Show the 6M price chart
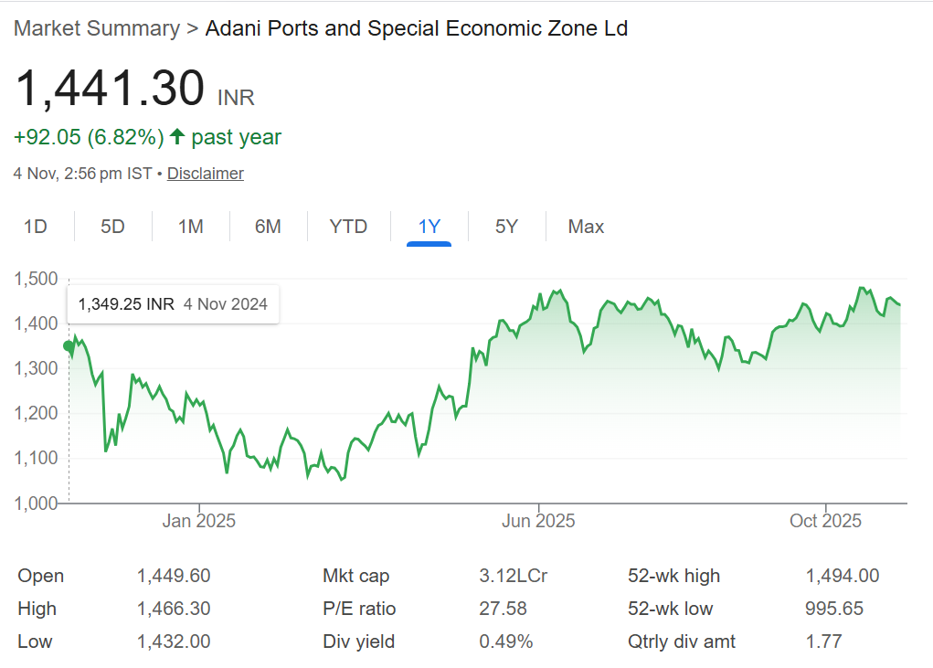933x668 pixels. click(x=268, y=227)
